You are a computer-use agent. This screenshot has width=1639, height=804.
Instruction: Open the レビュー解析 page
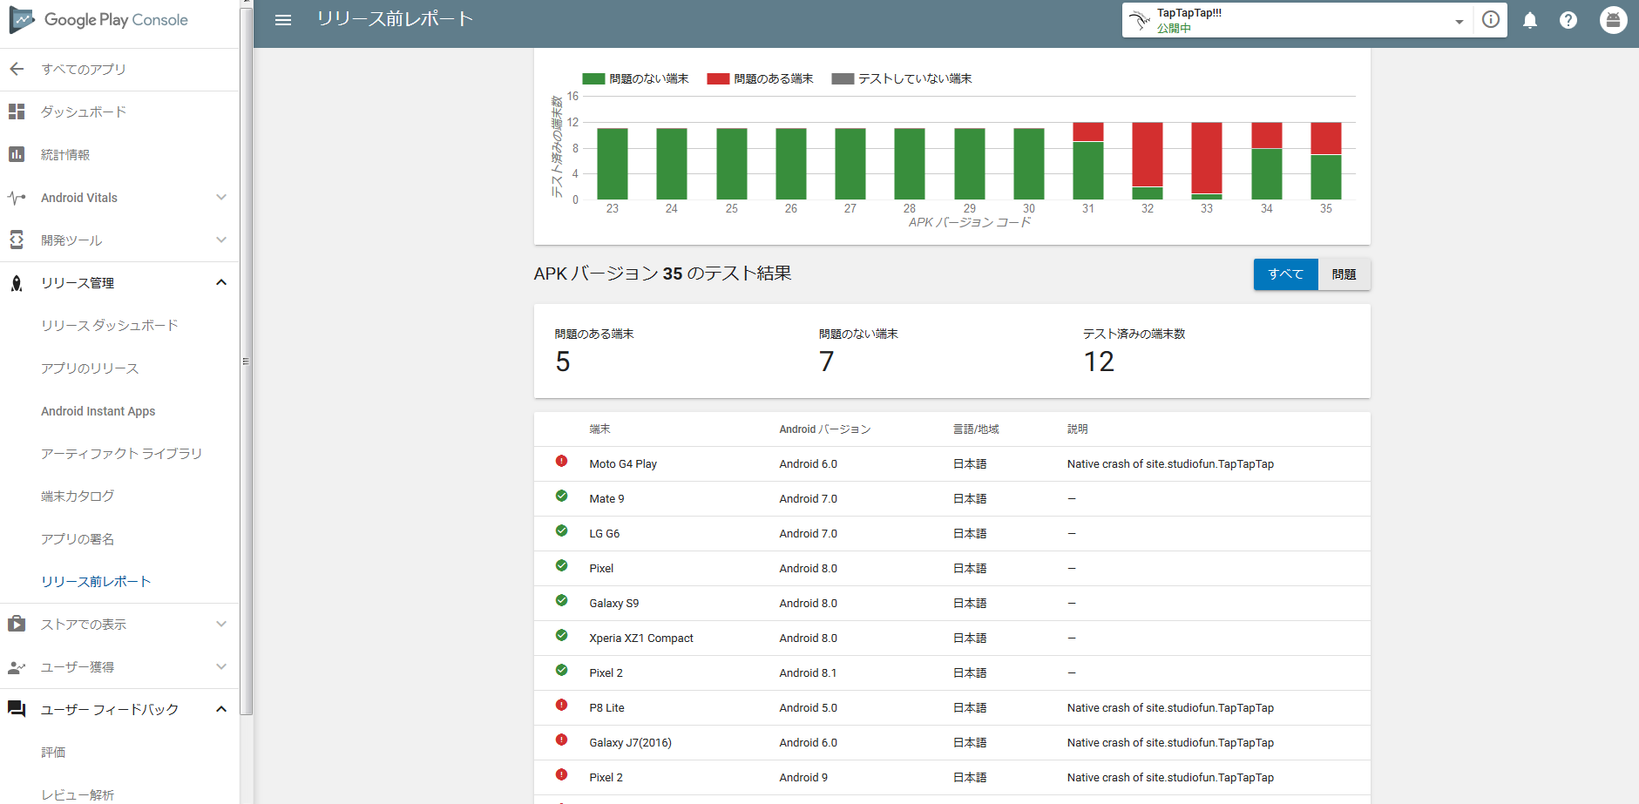(78, 795)
